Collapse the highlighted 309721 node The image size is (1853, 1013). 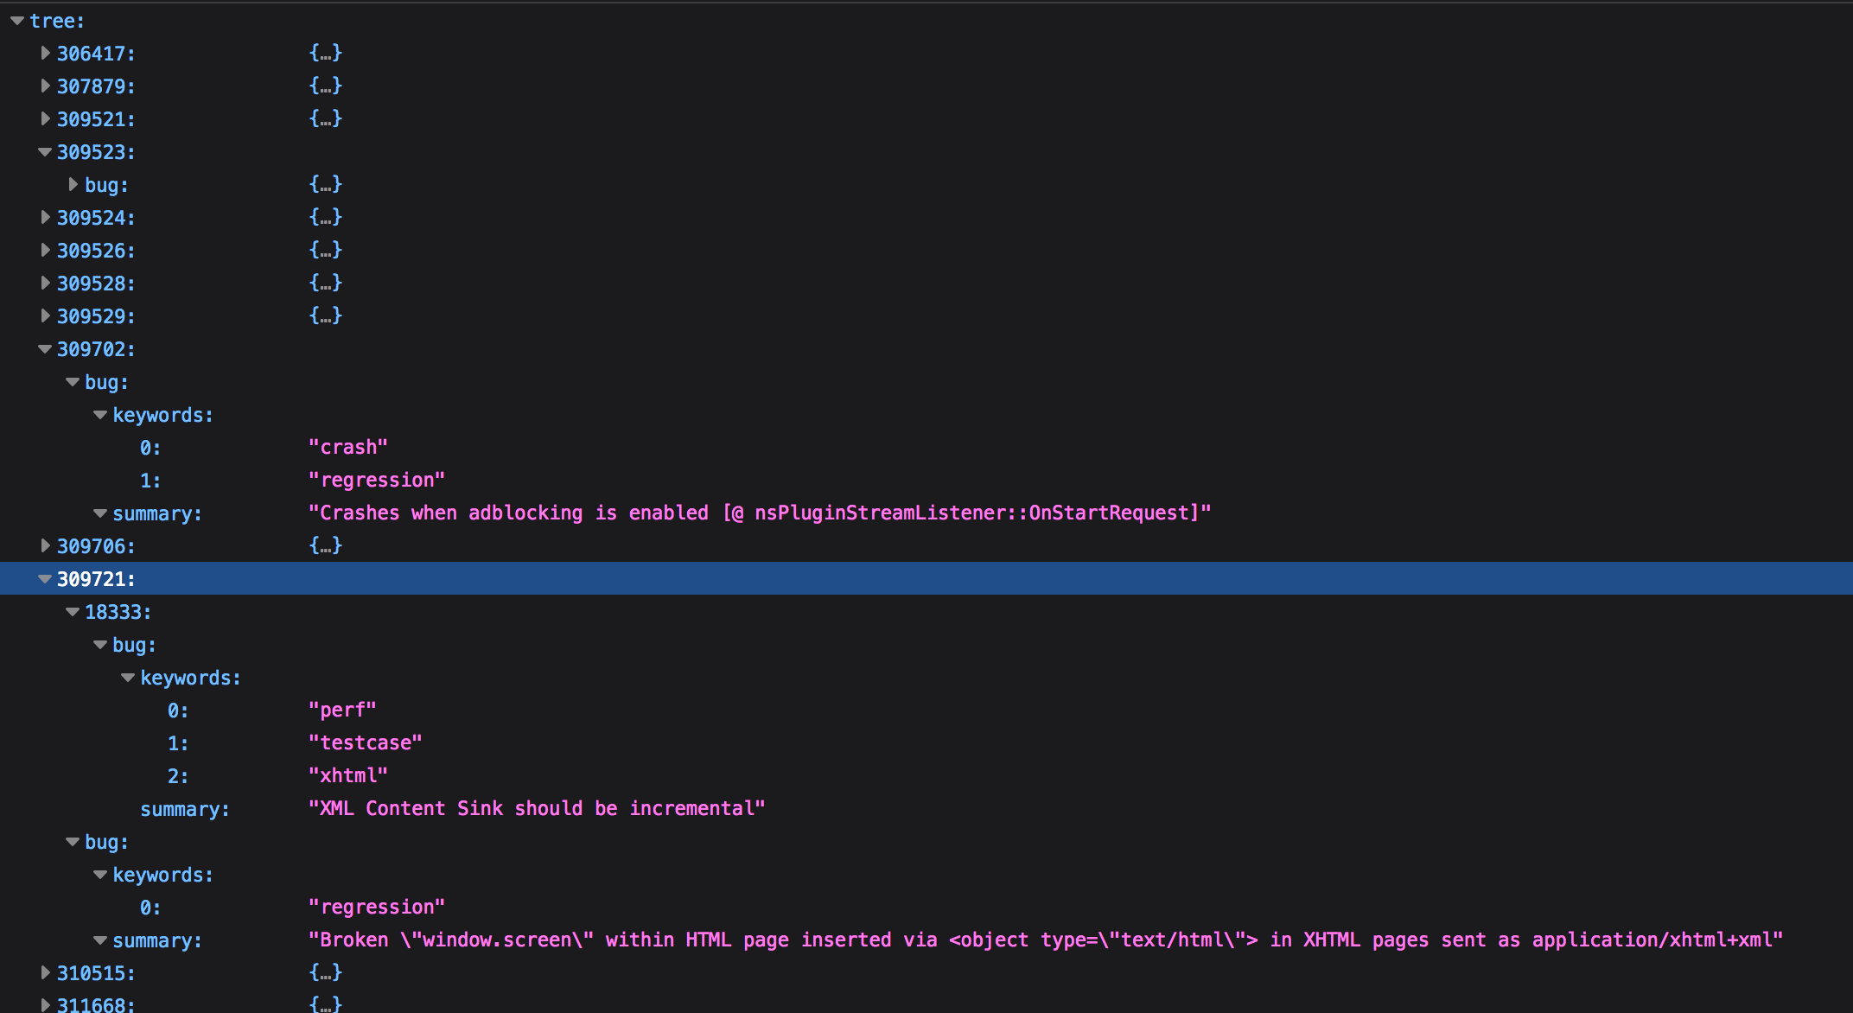click(45, 578)
